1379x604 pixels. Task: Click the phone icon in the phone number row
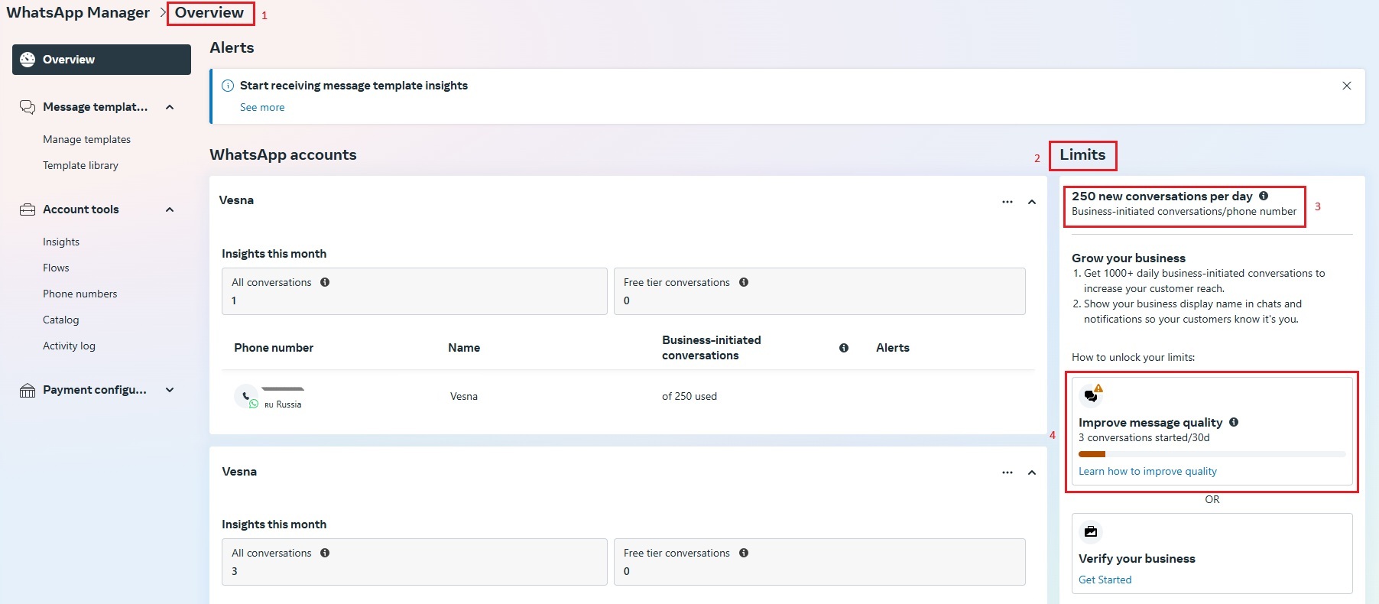click(246, 396)
